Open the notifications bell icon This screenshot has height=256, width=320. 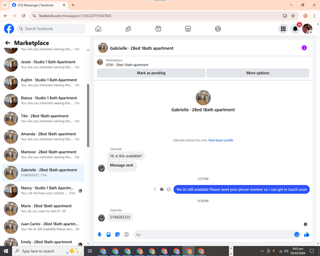pos(295,29)
